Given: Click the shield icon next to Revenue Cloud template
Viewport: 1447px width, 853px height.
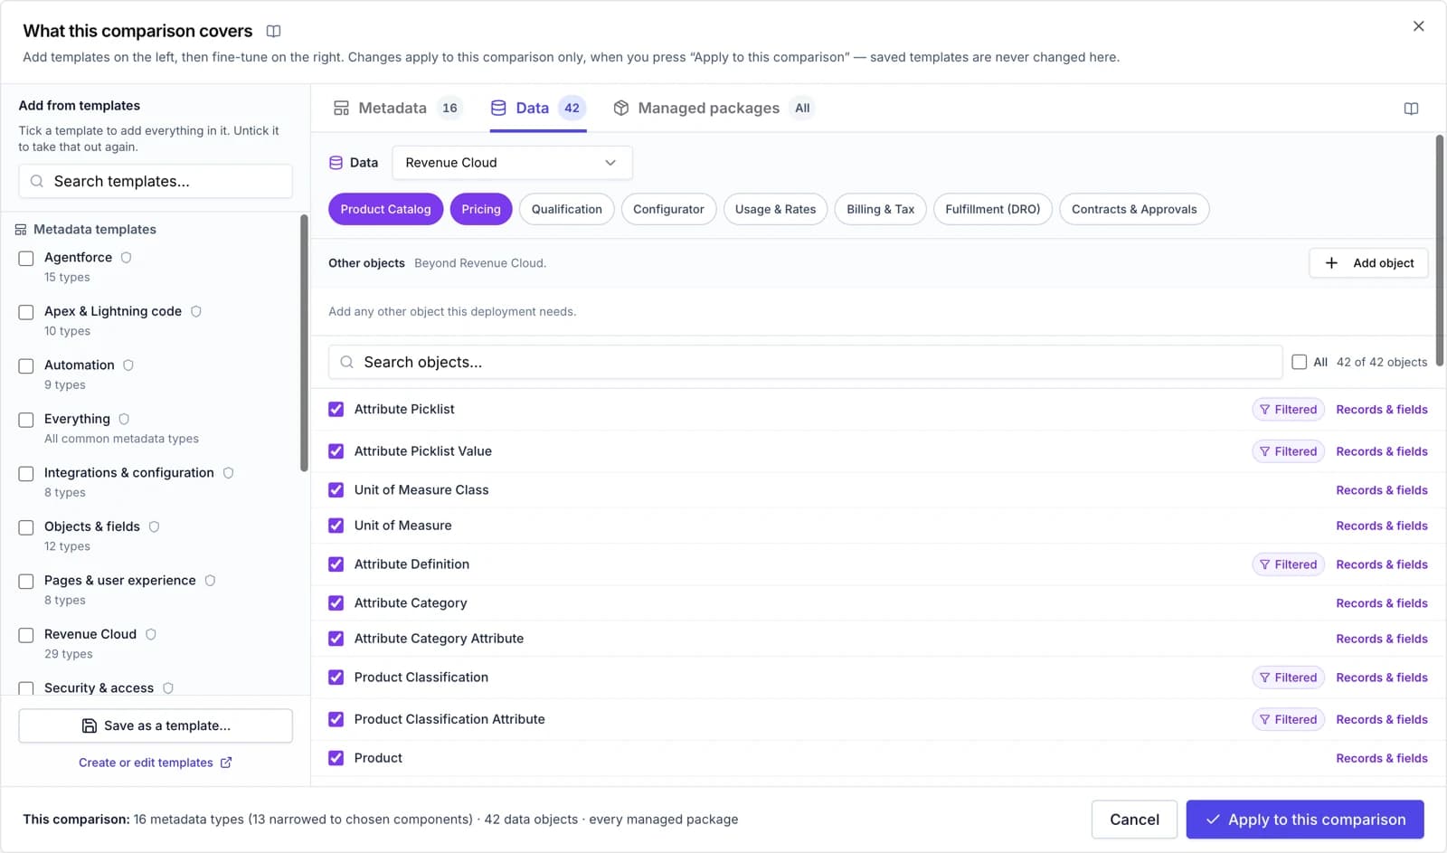Looking at the screenshot, I should (x=151, y=634).
